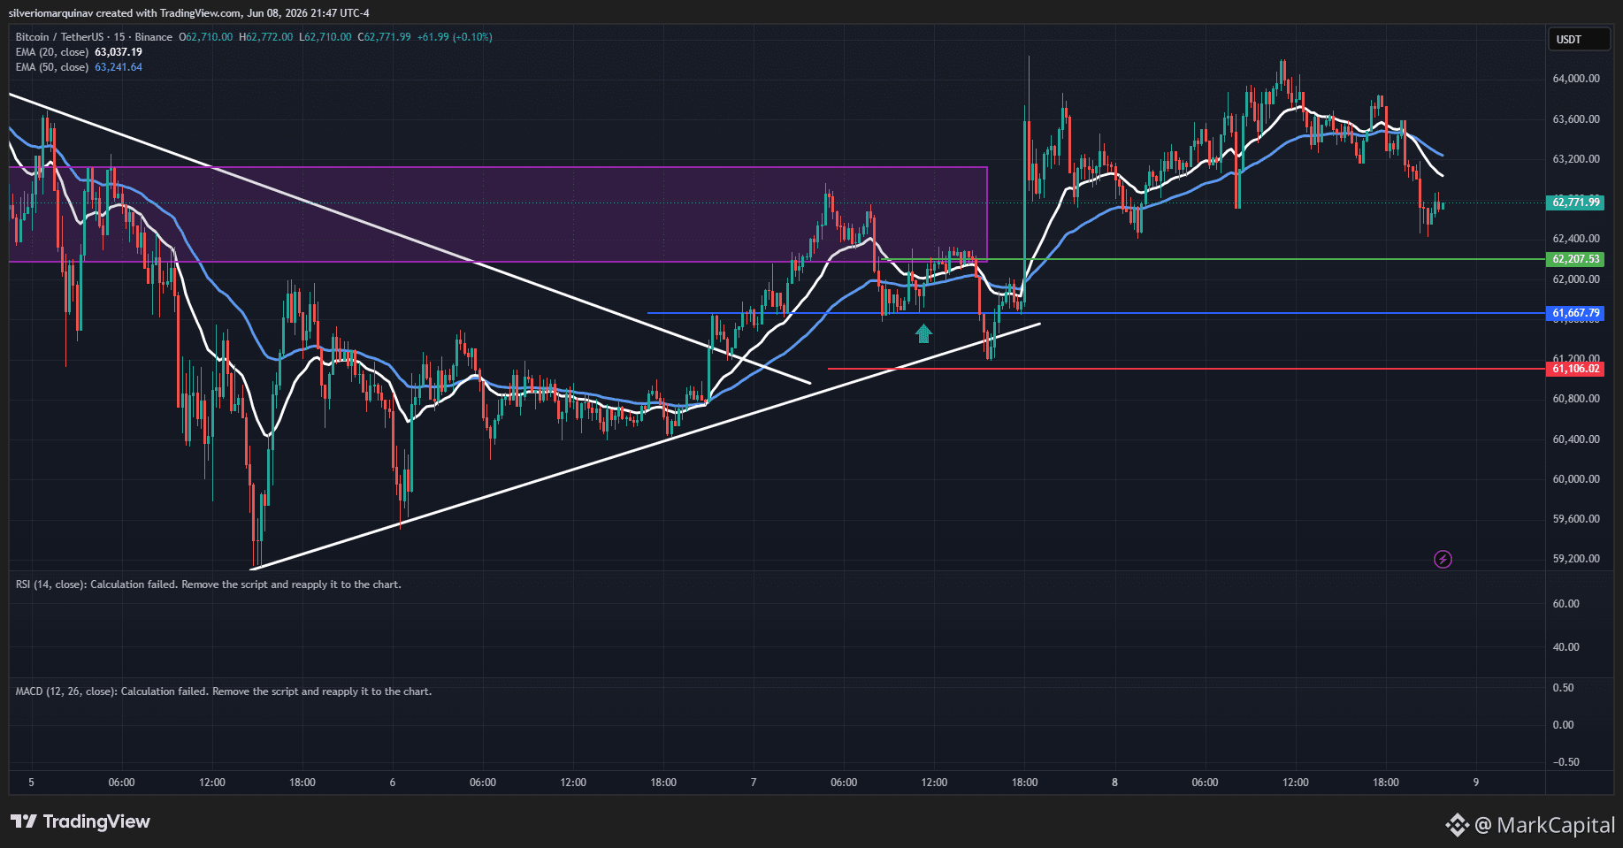Select the EMA (20, close) indicator label
This screenshot has height=848, width=1623.
point(52,52)
